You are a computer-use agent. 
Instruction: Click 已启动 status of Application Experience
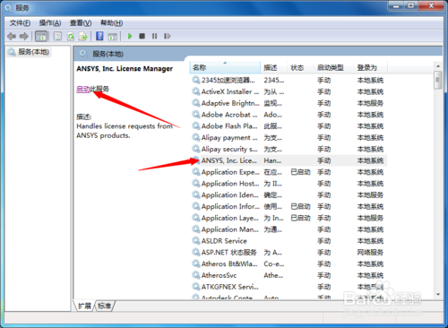click(x=300, y=172)
